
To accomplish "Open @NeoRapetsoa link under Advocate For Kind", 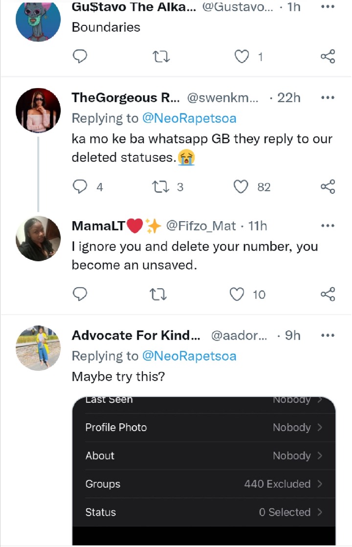I will point(189,356).
